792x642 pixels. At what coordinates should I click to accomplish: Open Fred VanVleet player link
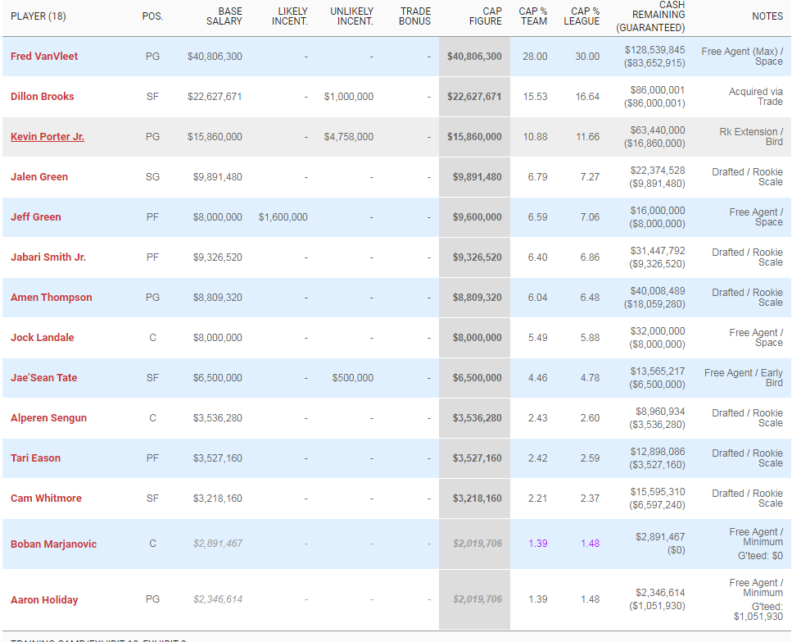[x=44, y=56]
